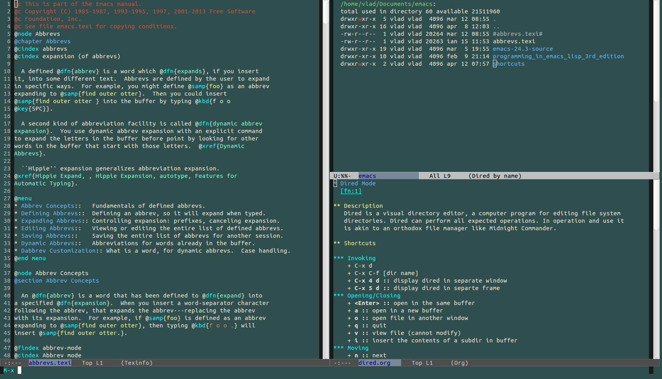
Task: Click the (Org) mode indicator
Action: pyautogui.click(x=459, y=363)
